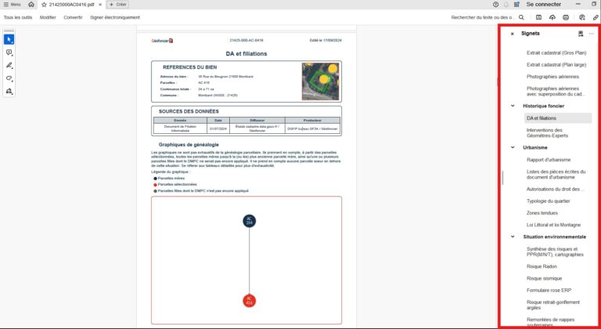Click the red AC 416 node
This screenshot has height=329, width=601.
pyautogui.click(x=249, y=301)
